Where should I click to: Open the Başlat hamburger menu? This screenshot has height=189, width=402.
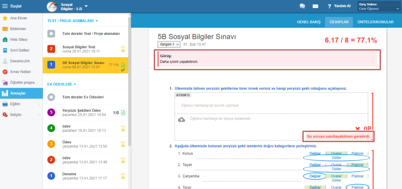pyautogui.click(x=5, y=6)
